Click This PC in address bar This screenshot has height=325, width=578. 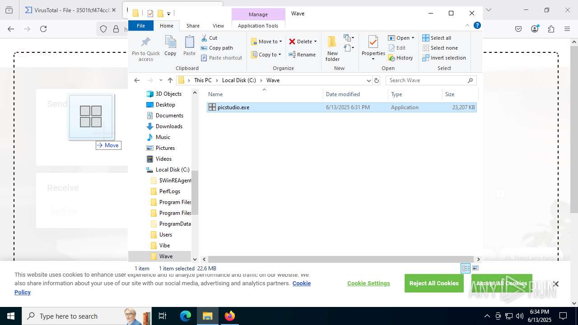(x=203, y=80)
